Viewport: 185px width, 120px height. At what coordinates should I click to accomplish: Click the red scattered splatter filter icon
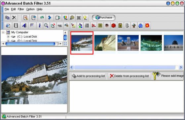coord(93,25)
